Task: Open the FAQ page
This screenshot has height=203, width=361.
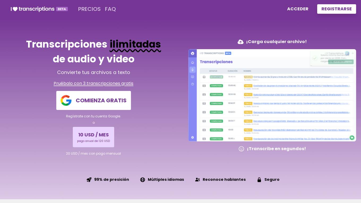Action: pos(110,9)
